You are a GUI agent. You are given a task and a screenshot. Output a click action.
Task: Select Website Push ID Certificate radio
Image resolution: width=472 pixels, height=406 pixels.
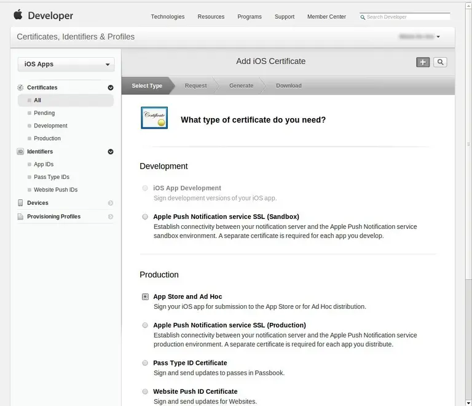pos(145,391)
